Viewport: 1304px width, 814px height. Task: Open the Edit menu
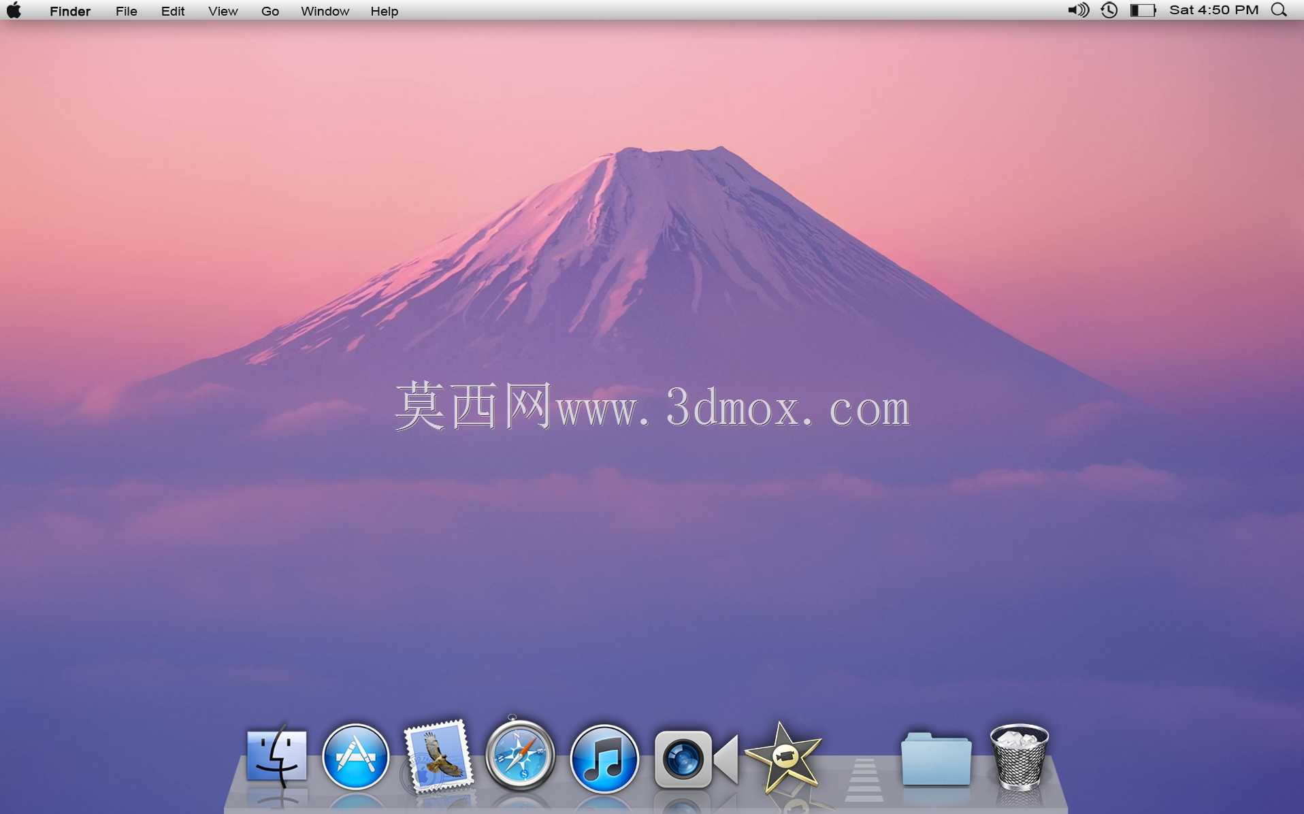[x=173, y=11]
